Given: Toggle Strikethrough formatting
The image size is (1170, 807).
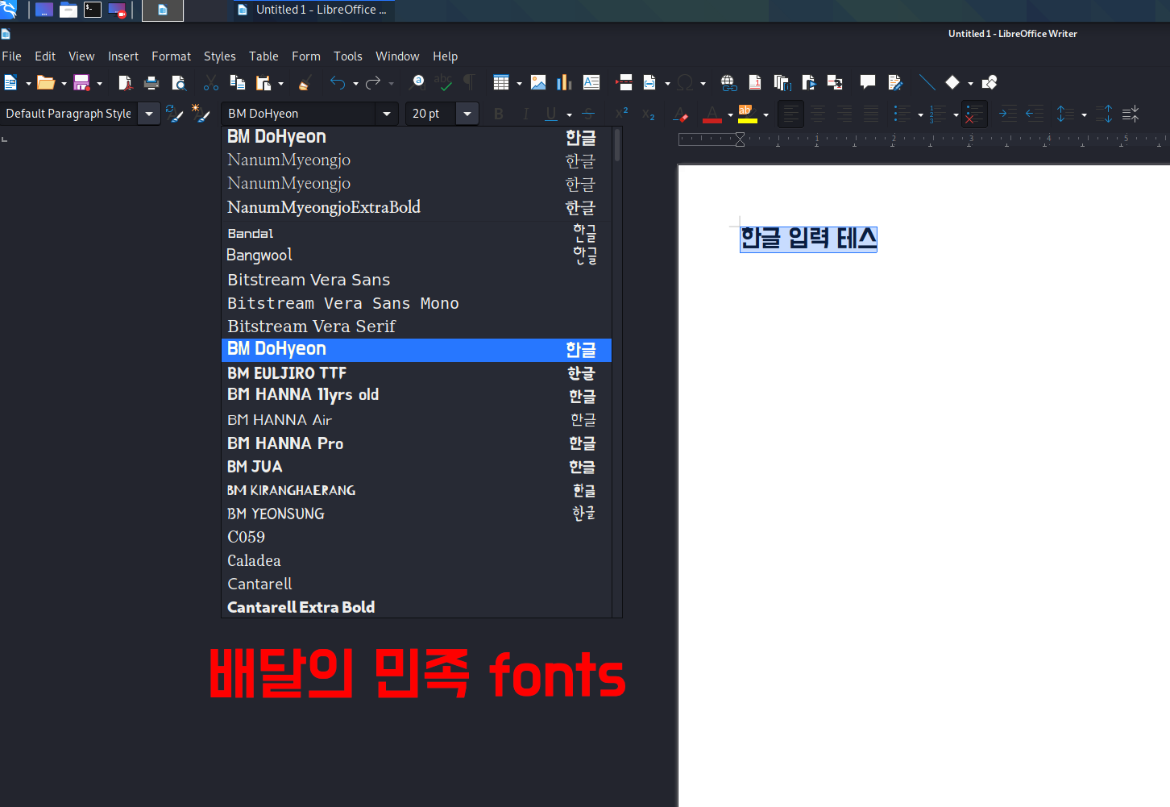Looking at the screenshot, I should click(x=588, y=114).
